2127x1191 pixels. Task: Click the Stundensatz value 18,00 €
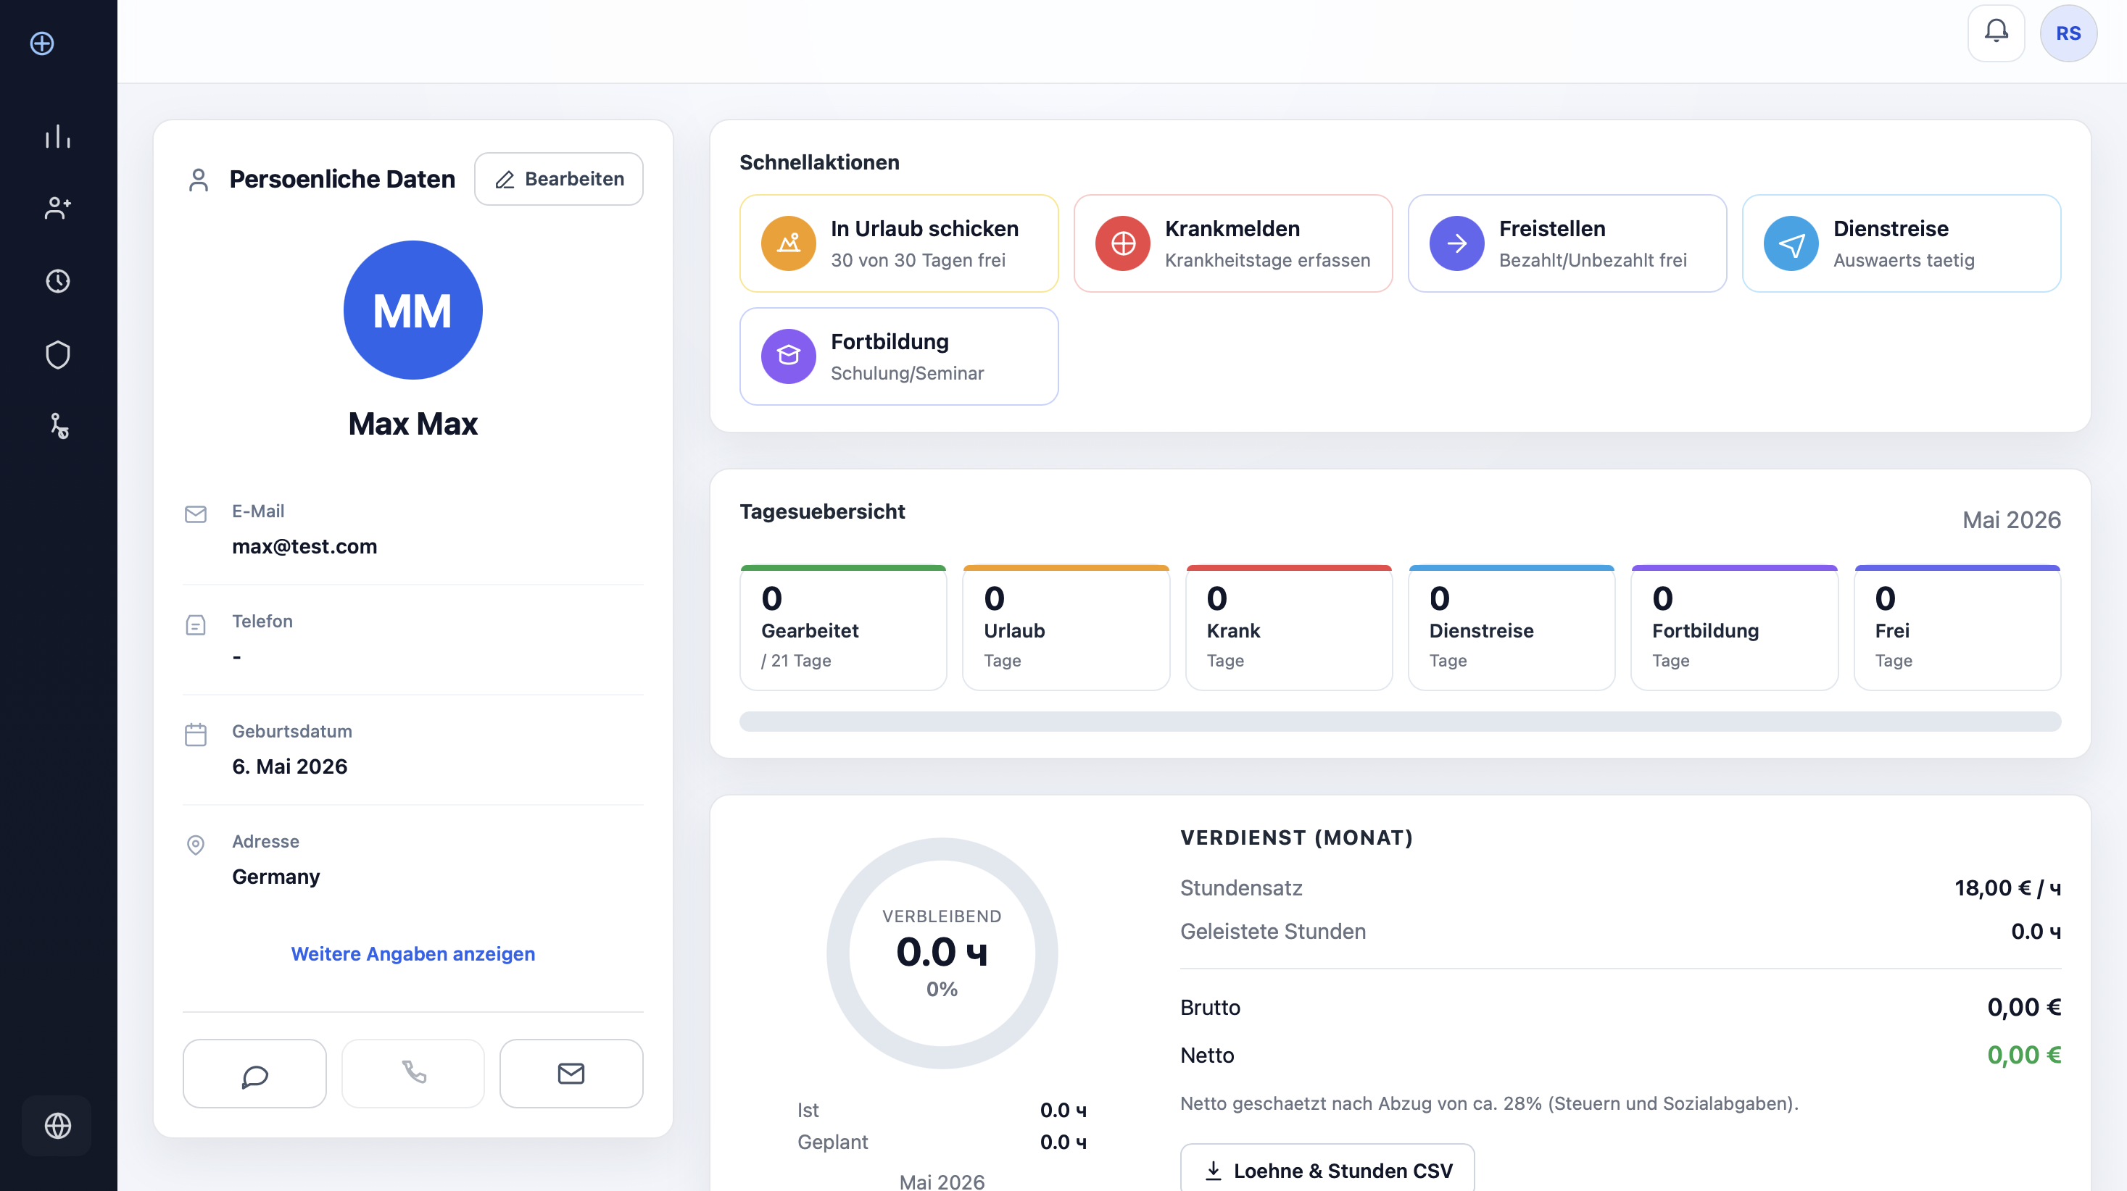pos(2007,888)
